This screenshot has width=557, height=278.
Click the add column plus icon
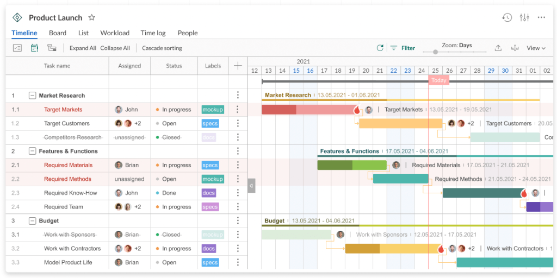tap(238, 66)
